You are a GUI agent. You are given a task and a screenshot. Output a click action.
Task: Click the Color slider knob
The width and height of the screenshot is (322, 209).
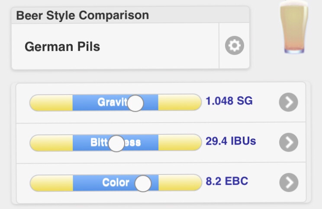pos(143,184)
